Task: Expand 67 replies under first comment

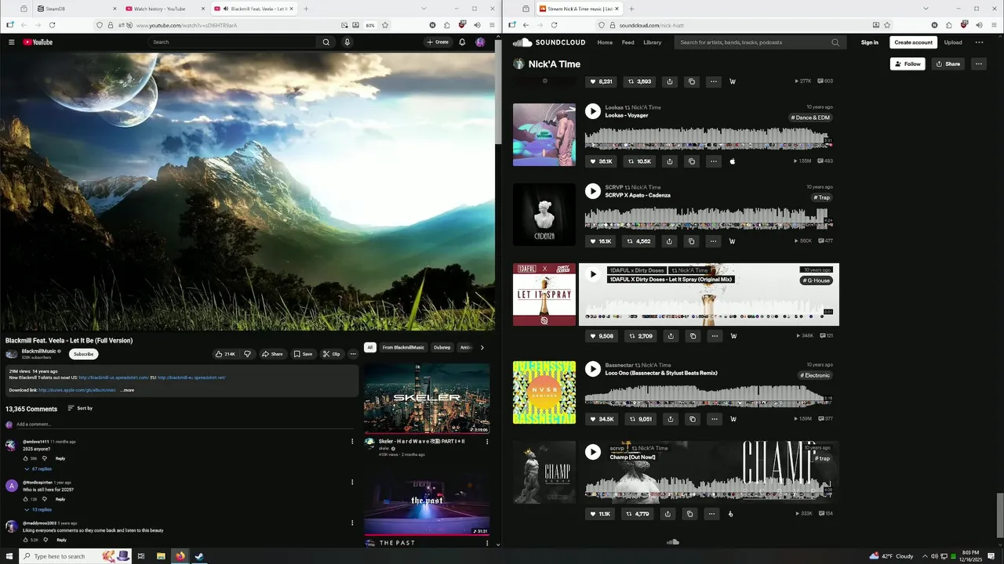Action: point(38,468)
